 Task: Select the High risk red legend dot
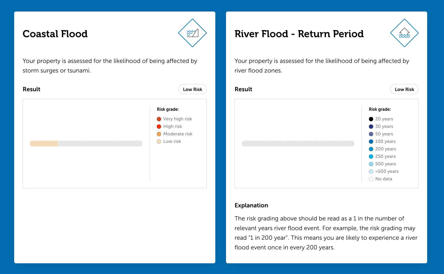point(159,126)
